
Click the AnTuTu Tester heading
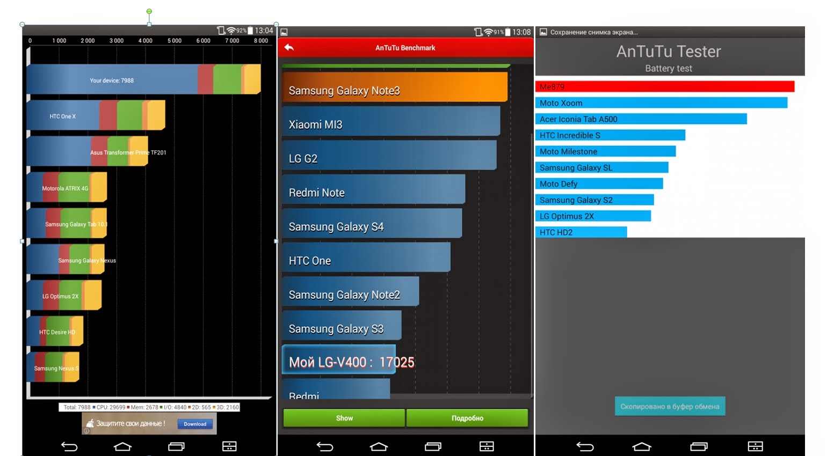pyautogui.click(x=669, y=52)
